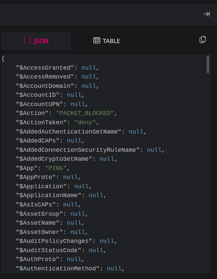Viewport: 217px width, 279px height.
Task: Click the "$AccessGranted" key
Action: click(x=45, y=68)
